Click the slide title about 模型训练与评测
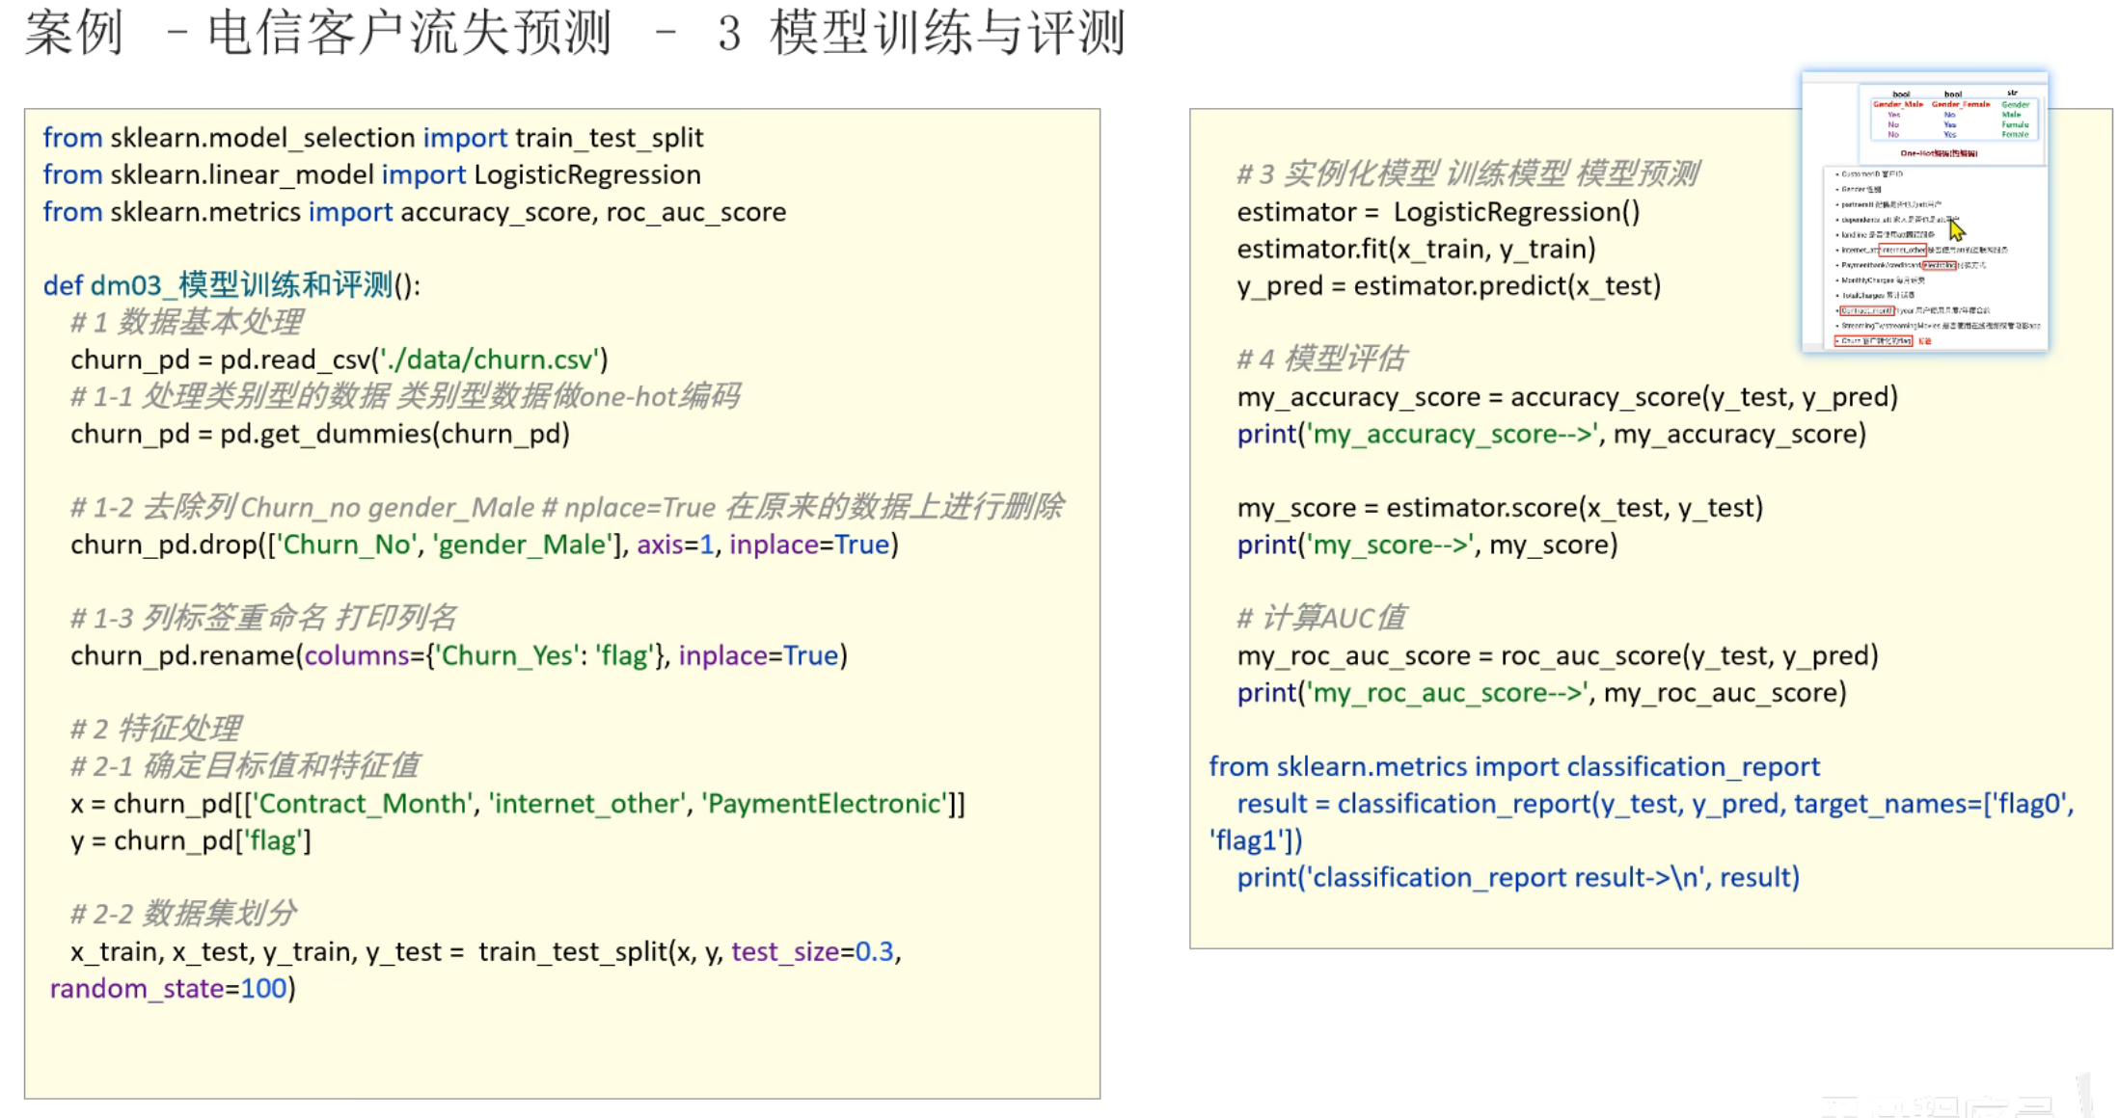Screen dimensions: 2119x1118 (575, 33)
